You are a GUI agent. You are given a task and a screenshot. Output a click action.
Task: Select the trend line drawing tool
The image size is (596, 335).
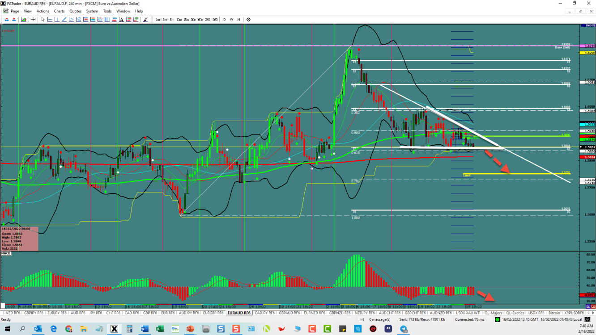pyautogui.click(x=64, y=19)
